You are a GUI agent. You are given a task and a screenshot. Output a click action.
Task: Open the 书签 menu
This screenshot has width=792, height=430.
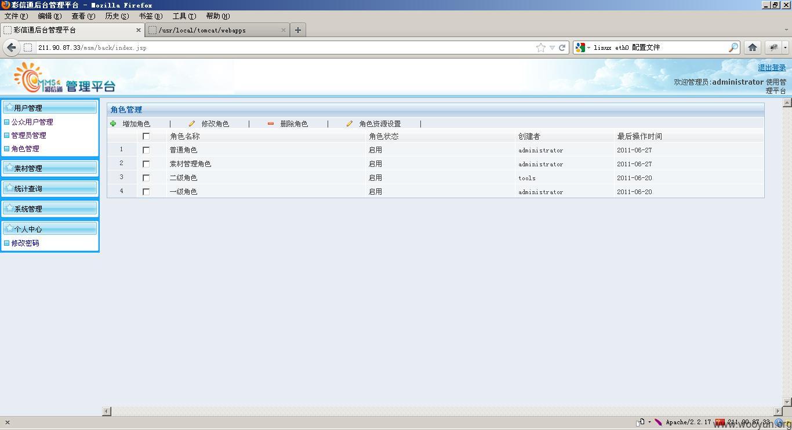[x=150, y=16]
